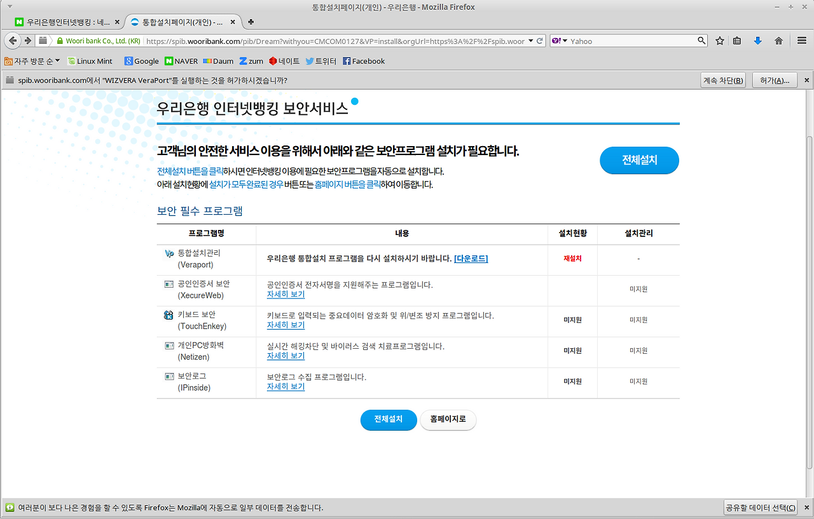This screenshot has width=814, height=519.
Task: Go to the Firefox home icon
Action: coord(778,41)
